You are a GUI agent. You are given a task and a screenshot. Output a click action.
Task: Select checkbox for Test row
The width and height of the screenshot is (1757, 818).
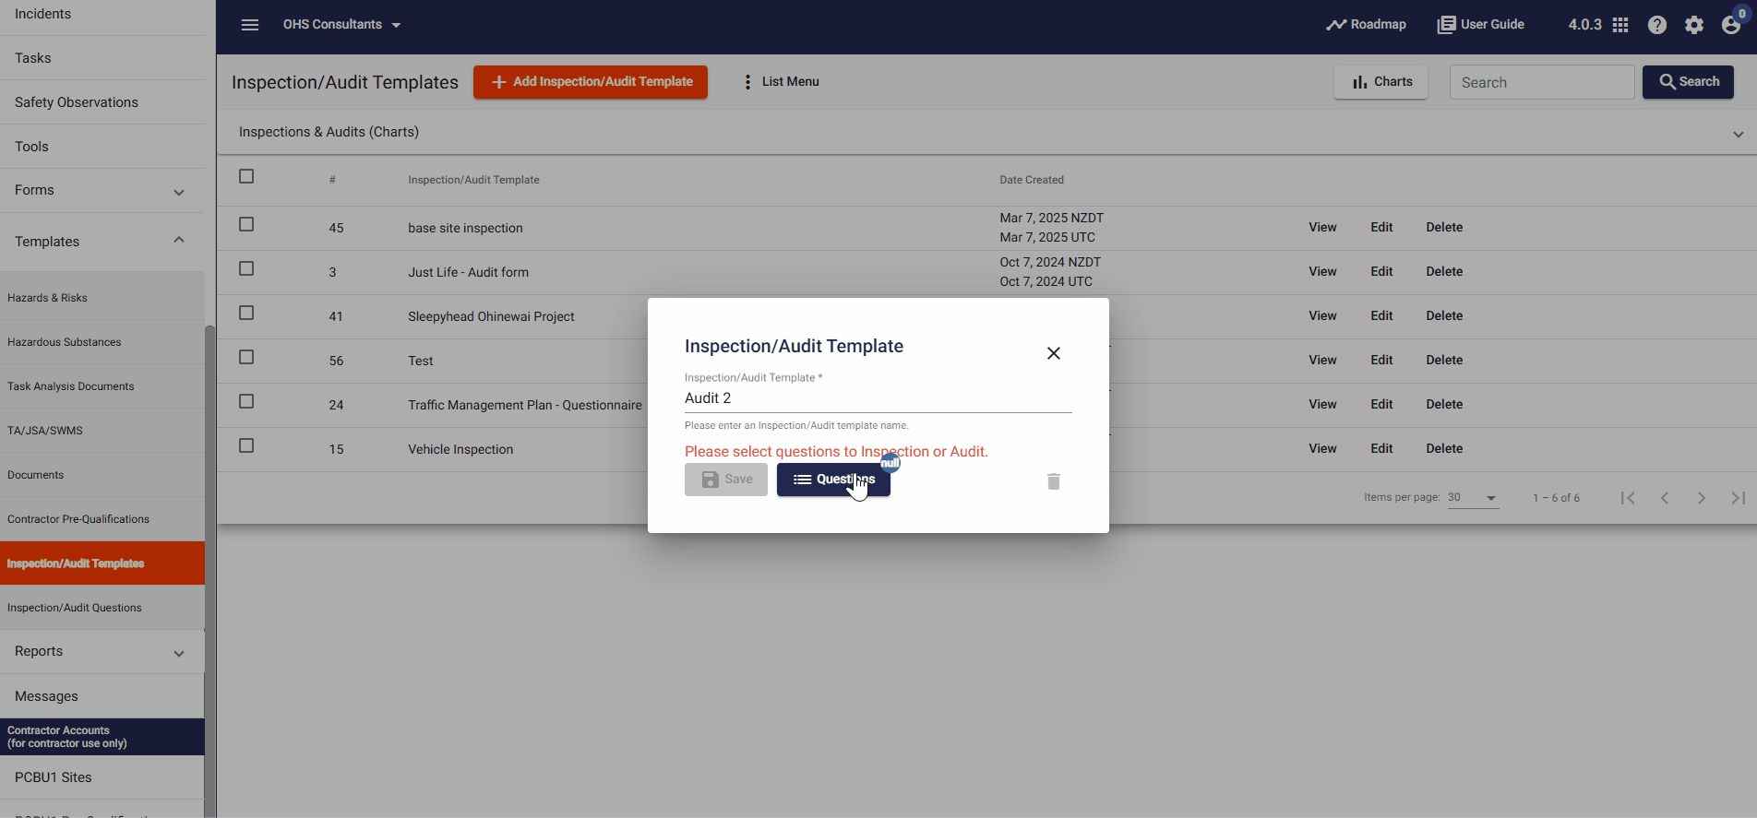(x=246, y=357)
